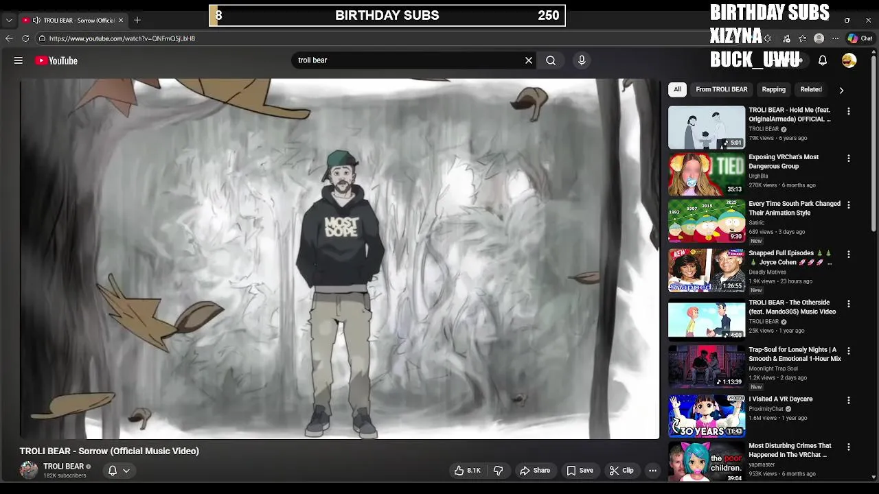The width and height of the screenshot is (879, 494).
Task: Open options for Exposing VRChat's video
Action: tap(849, 158)
